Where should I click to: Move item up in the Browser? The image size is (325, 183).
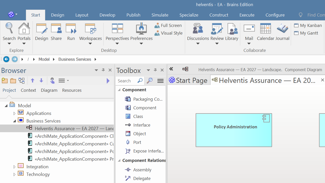point(32,81)
